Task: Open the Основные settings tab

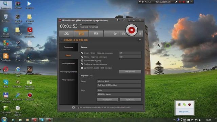Action: coord(68,47)
